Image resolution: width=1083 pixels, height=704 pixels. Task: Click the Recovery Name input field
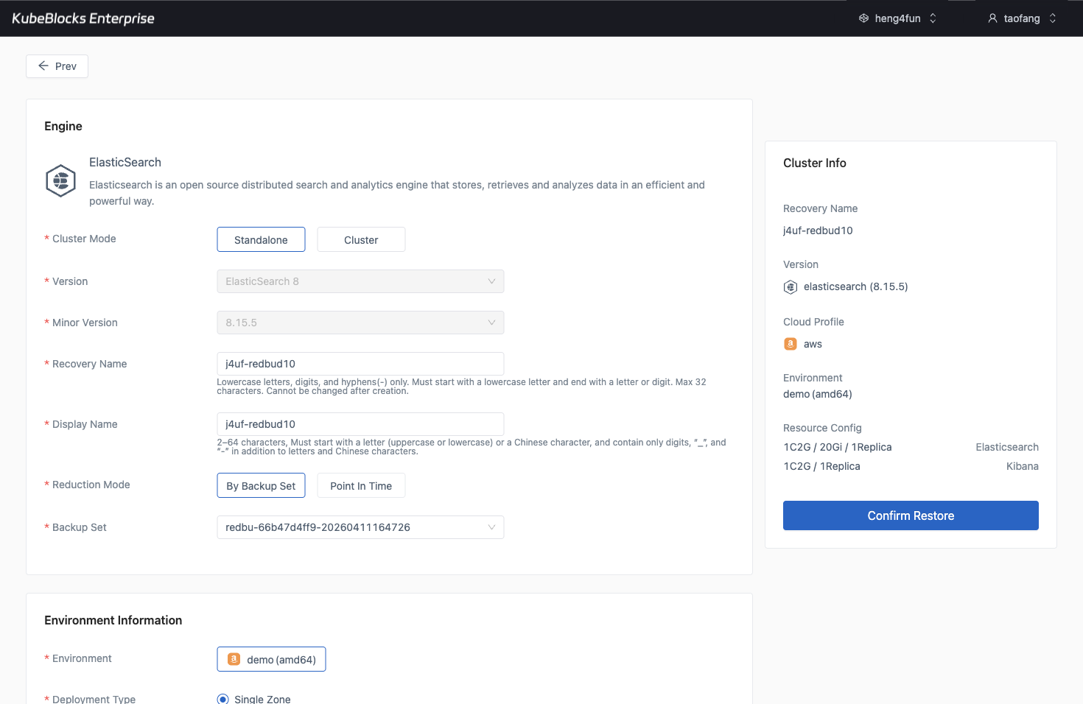[360, 364]
